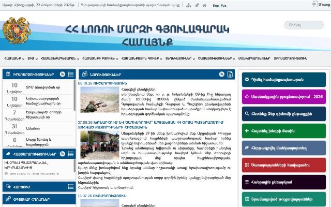Click envelope icon on Դիմել համայնքապետարան button
This screenshot has height=207, width=331.
pos(247,80)
